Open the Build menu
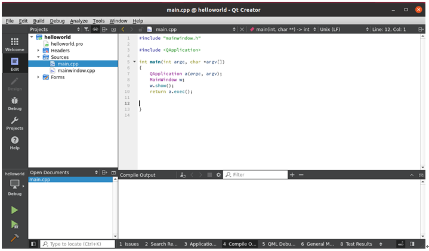This screenshot has width=429, height=251. click(39, 21)
